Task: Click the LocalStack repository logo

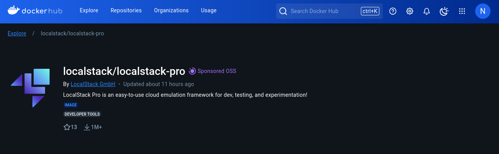Action: 31,88
